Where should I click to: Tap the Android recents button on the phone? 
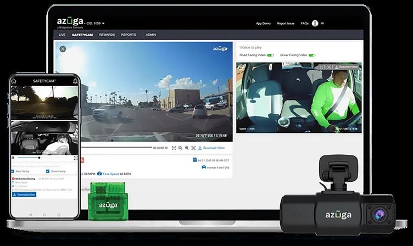pos(59,215)
